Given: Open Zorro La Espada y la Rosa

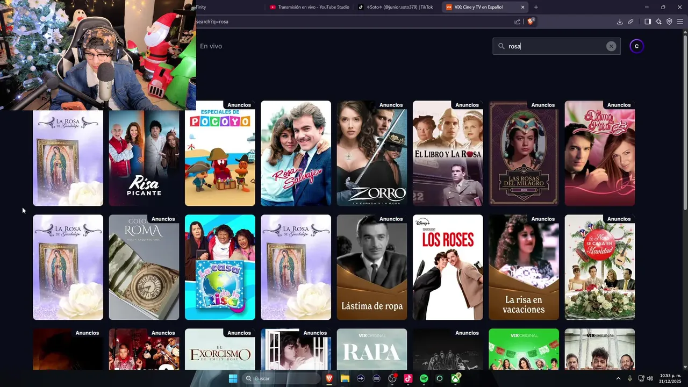Looking at the screenshot, I should 372,153.
